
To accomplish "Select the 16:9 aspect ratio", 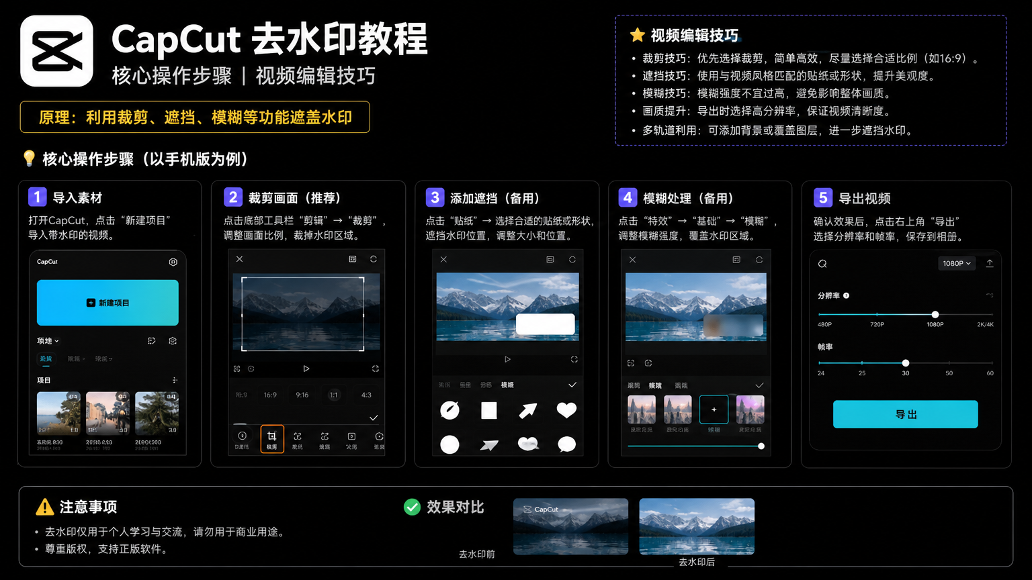I will pos(270,395).
